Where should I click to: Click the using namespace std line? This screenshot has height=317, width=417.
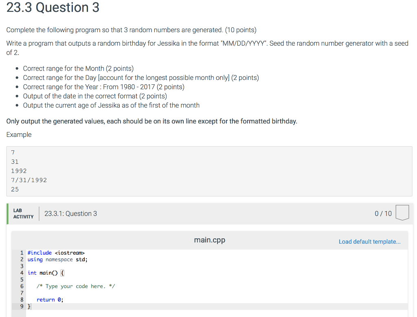point(57,259)
